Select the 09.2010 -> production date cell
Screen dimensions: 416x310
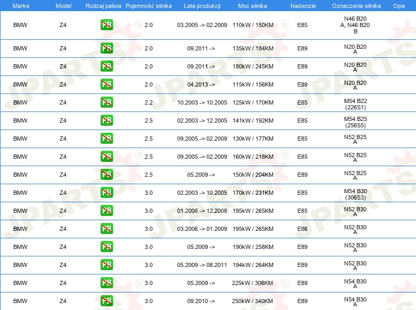click(201, 301)
